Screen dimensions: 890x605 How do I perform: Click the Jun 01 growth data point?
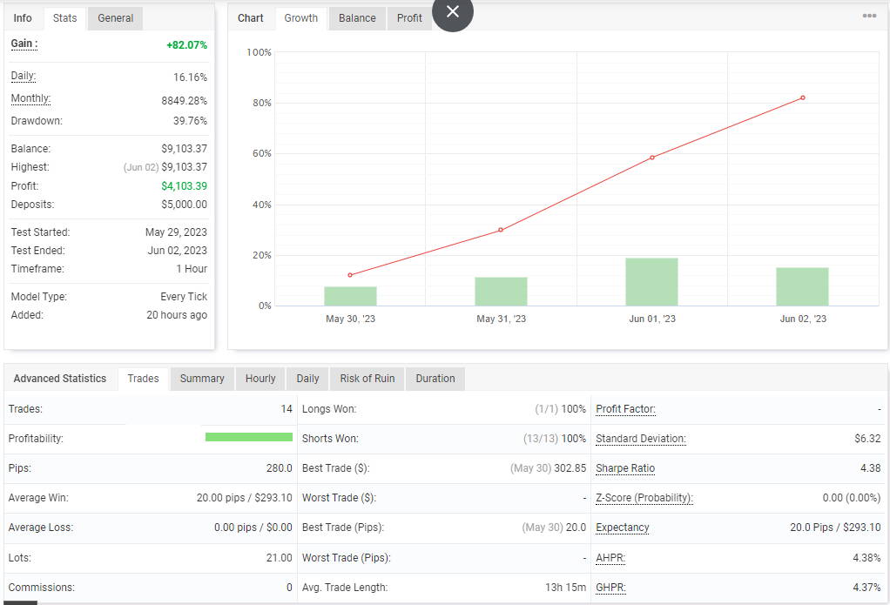652,158
